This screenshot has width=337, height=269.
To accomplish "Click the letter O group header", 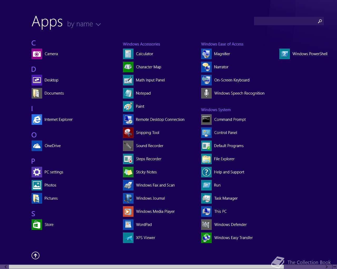I will pyautogui.click(x=34, y=135).
